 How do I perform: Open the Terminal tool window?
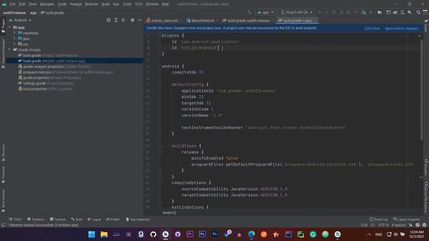tap(58, 220)
